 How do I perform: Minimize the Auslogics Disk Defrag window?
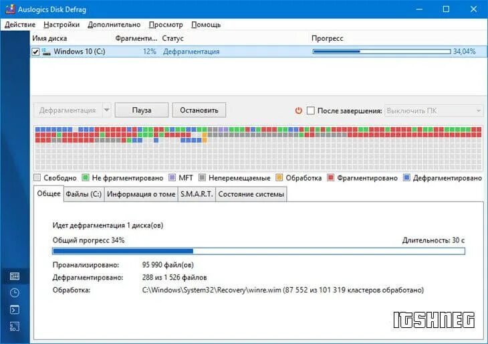[x=419, y=9]
